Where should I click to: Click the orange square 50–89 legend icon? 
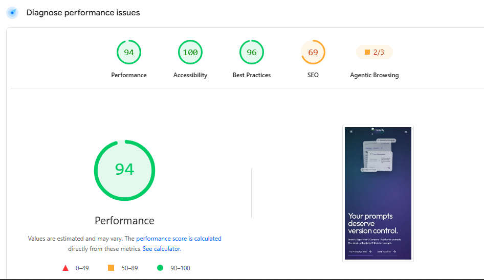click(x=111, y=268)
